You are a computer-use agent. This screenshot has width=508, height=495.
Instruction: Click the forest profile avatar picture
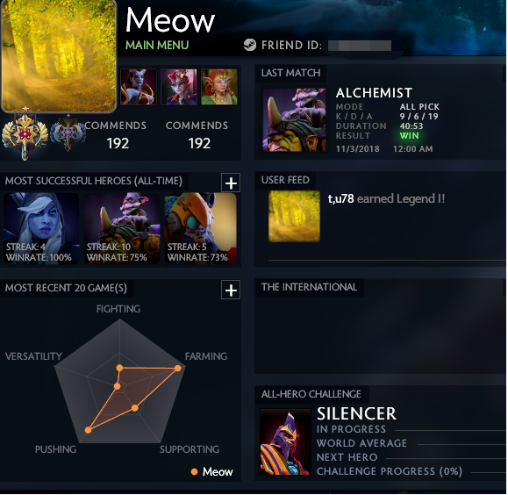tap(59, 56)
